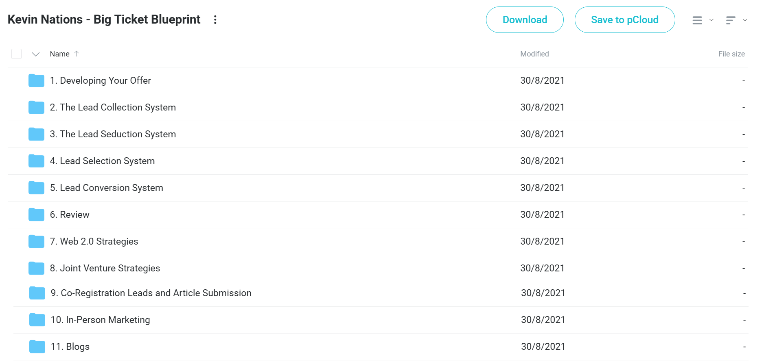This screenshot has width=764, height=362.
Task: Open the three-dot options menu beside title
Action: click(x=215, y=20)
